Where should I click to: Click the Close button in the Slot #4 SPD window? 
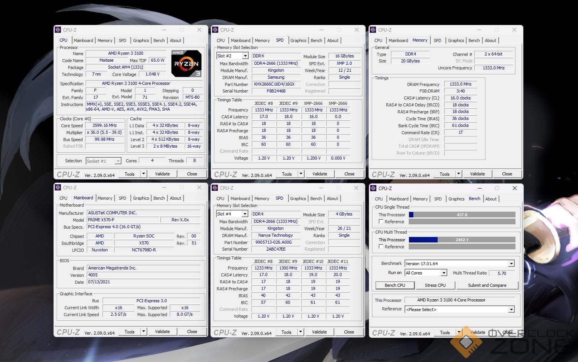349,332
